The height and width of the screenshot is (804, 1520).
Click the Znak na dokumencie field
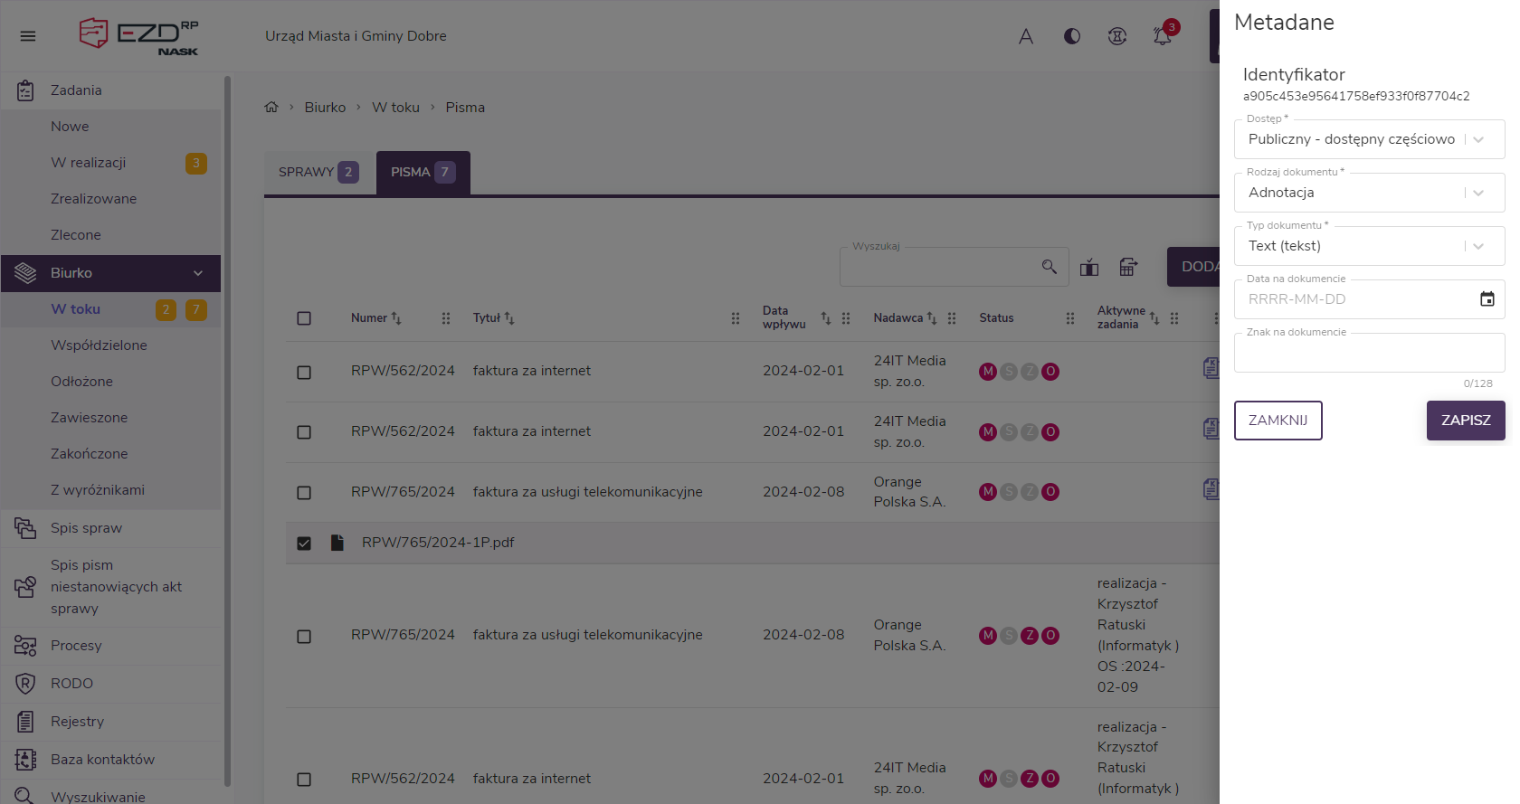pyautogui.click(x=1369, y=353)
